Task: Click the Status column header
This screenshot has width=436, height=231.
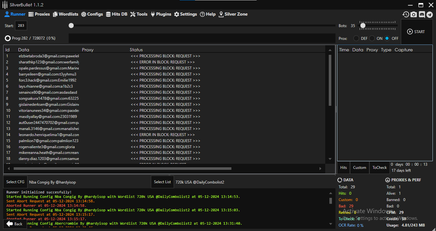Action: 136,50
